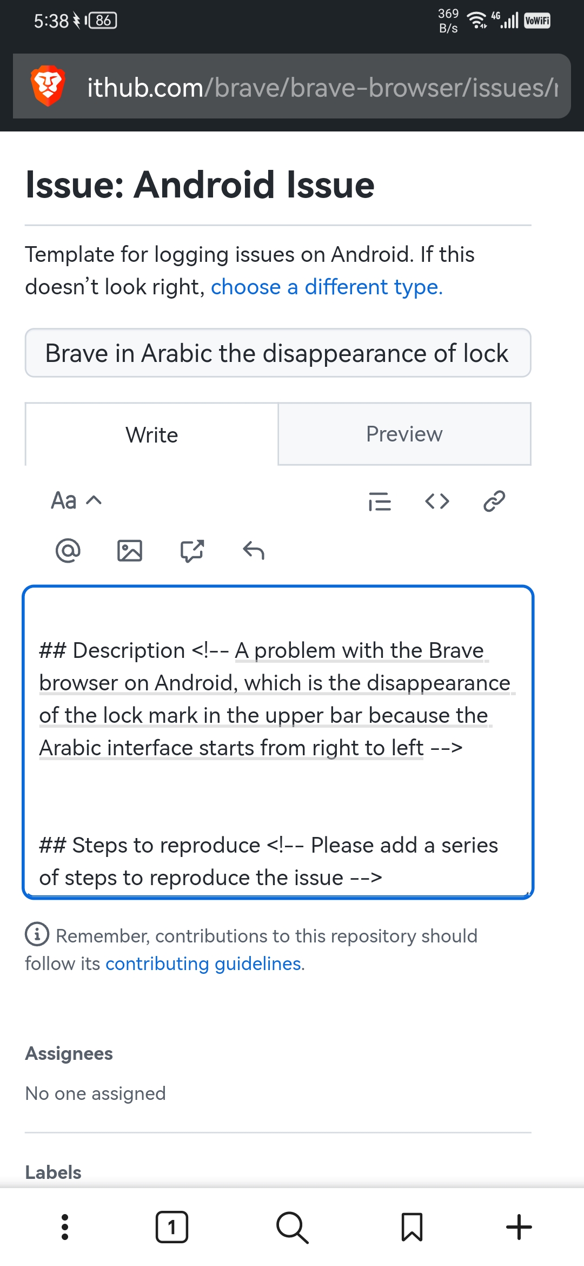Insert a hyperlink in the issue body

[494, 502]
